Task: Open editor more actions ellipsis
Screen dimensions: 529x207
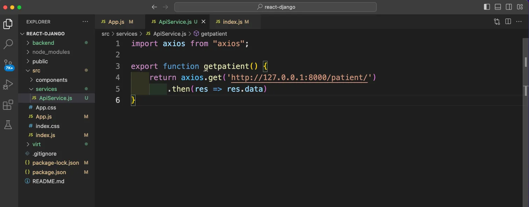Action: (519, 22)
